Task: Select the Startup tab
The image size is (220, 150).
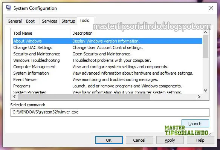Action: (68, 21)
